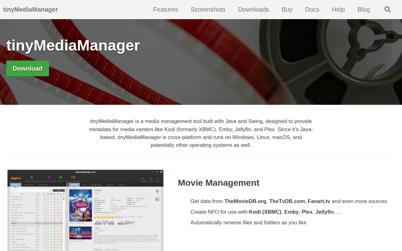Select the Buy navigation link
This screenshot has height=251, width=402.
tap(287, 9)
